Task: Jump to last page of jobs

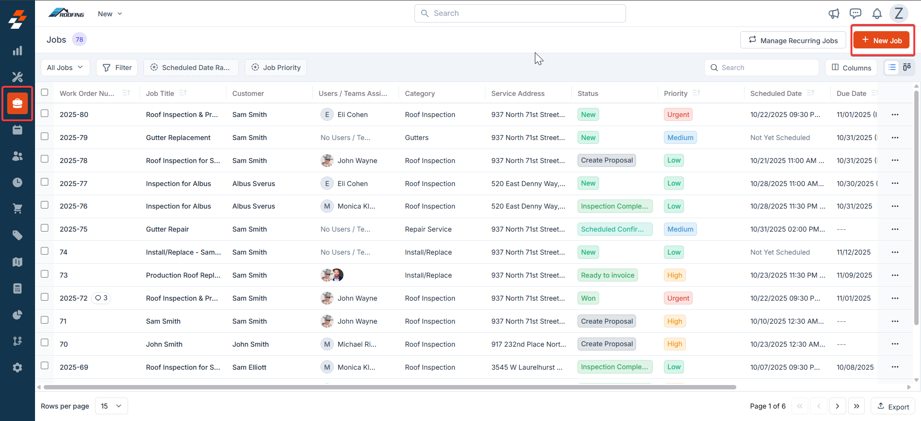Action: (x=857, y=406)
